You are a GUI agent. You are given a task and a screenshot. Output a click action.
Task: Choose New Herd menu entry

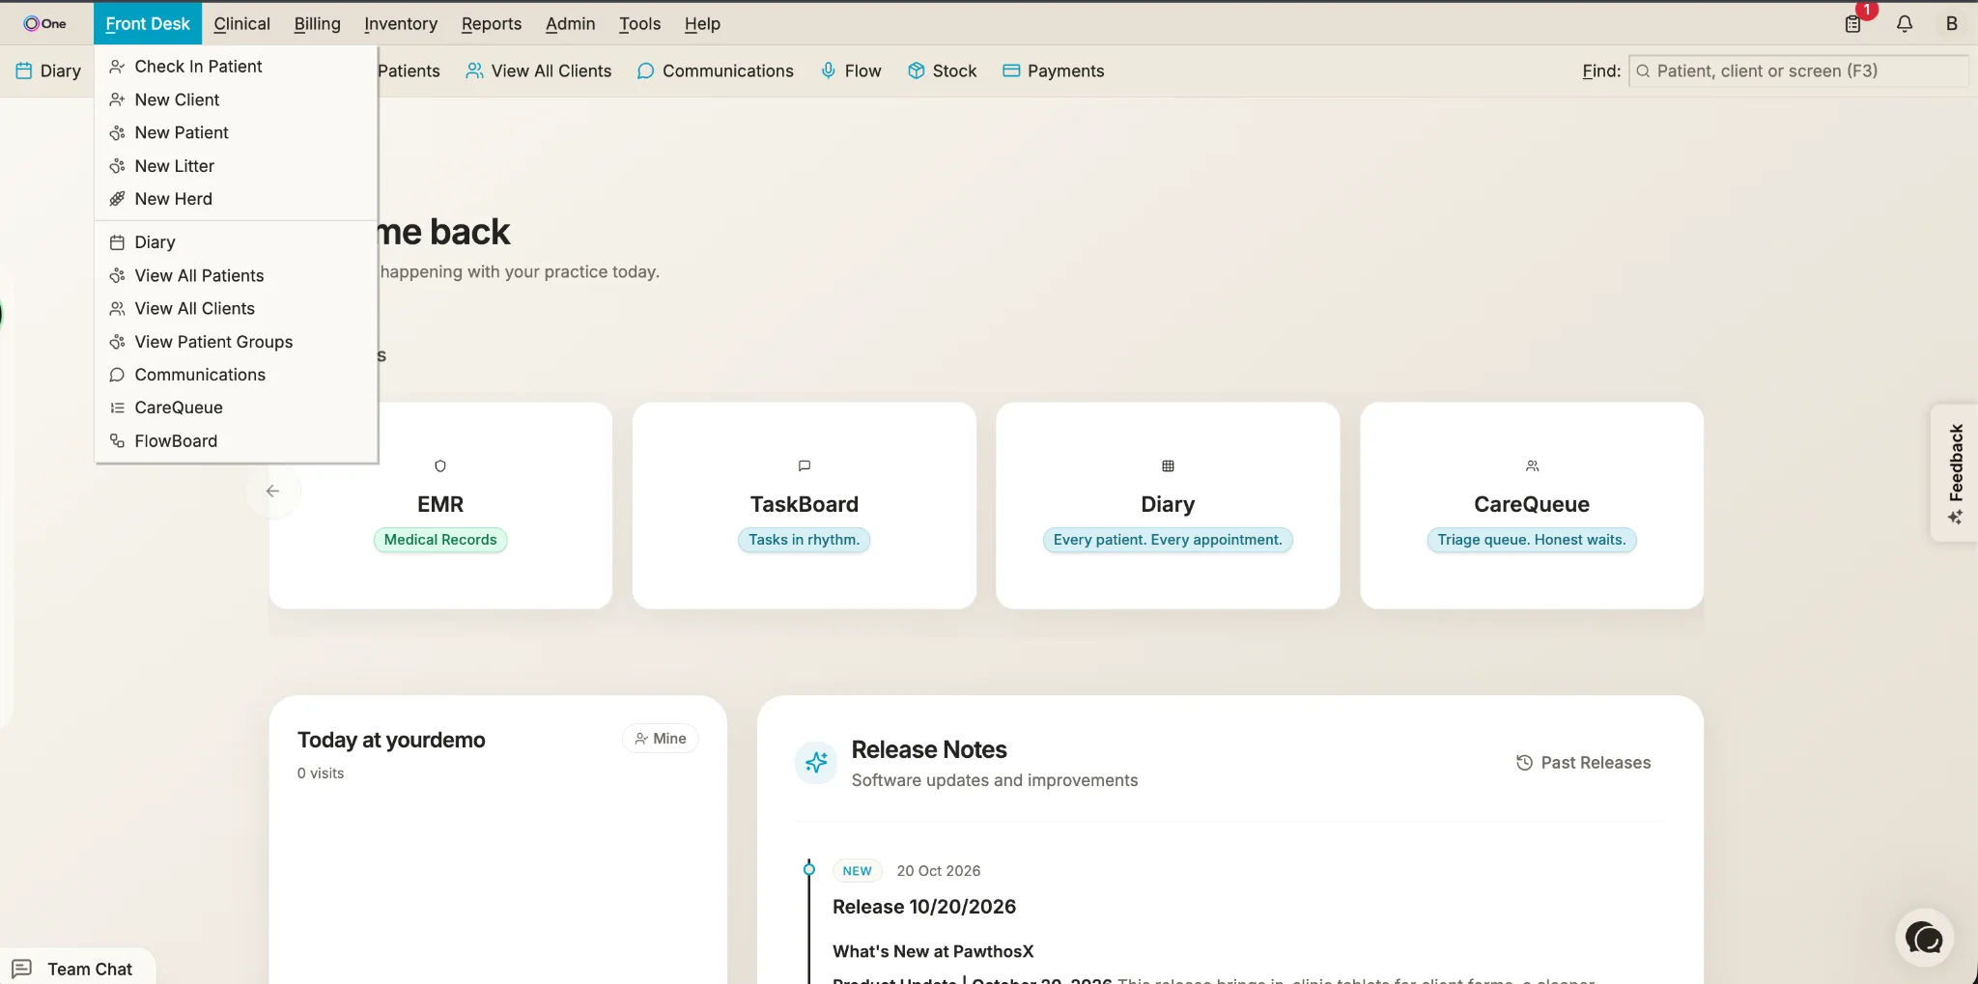point(236,199)
